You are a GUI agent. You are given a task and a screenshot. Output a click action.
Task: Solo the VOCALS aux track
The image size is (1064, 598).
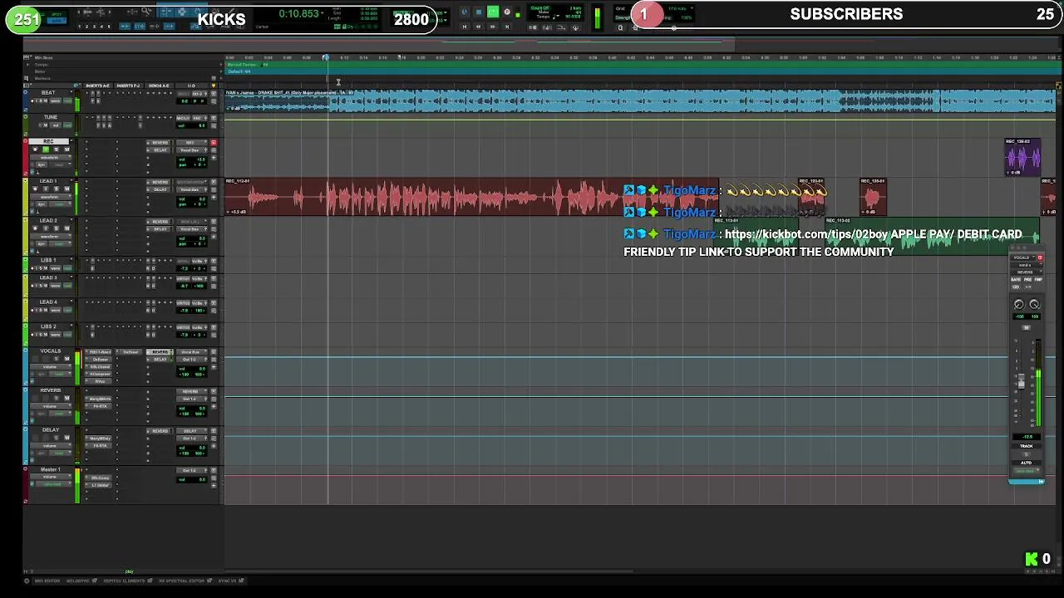[x=57, y=359]
